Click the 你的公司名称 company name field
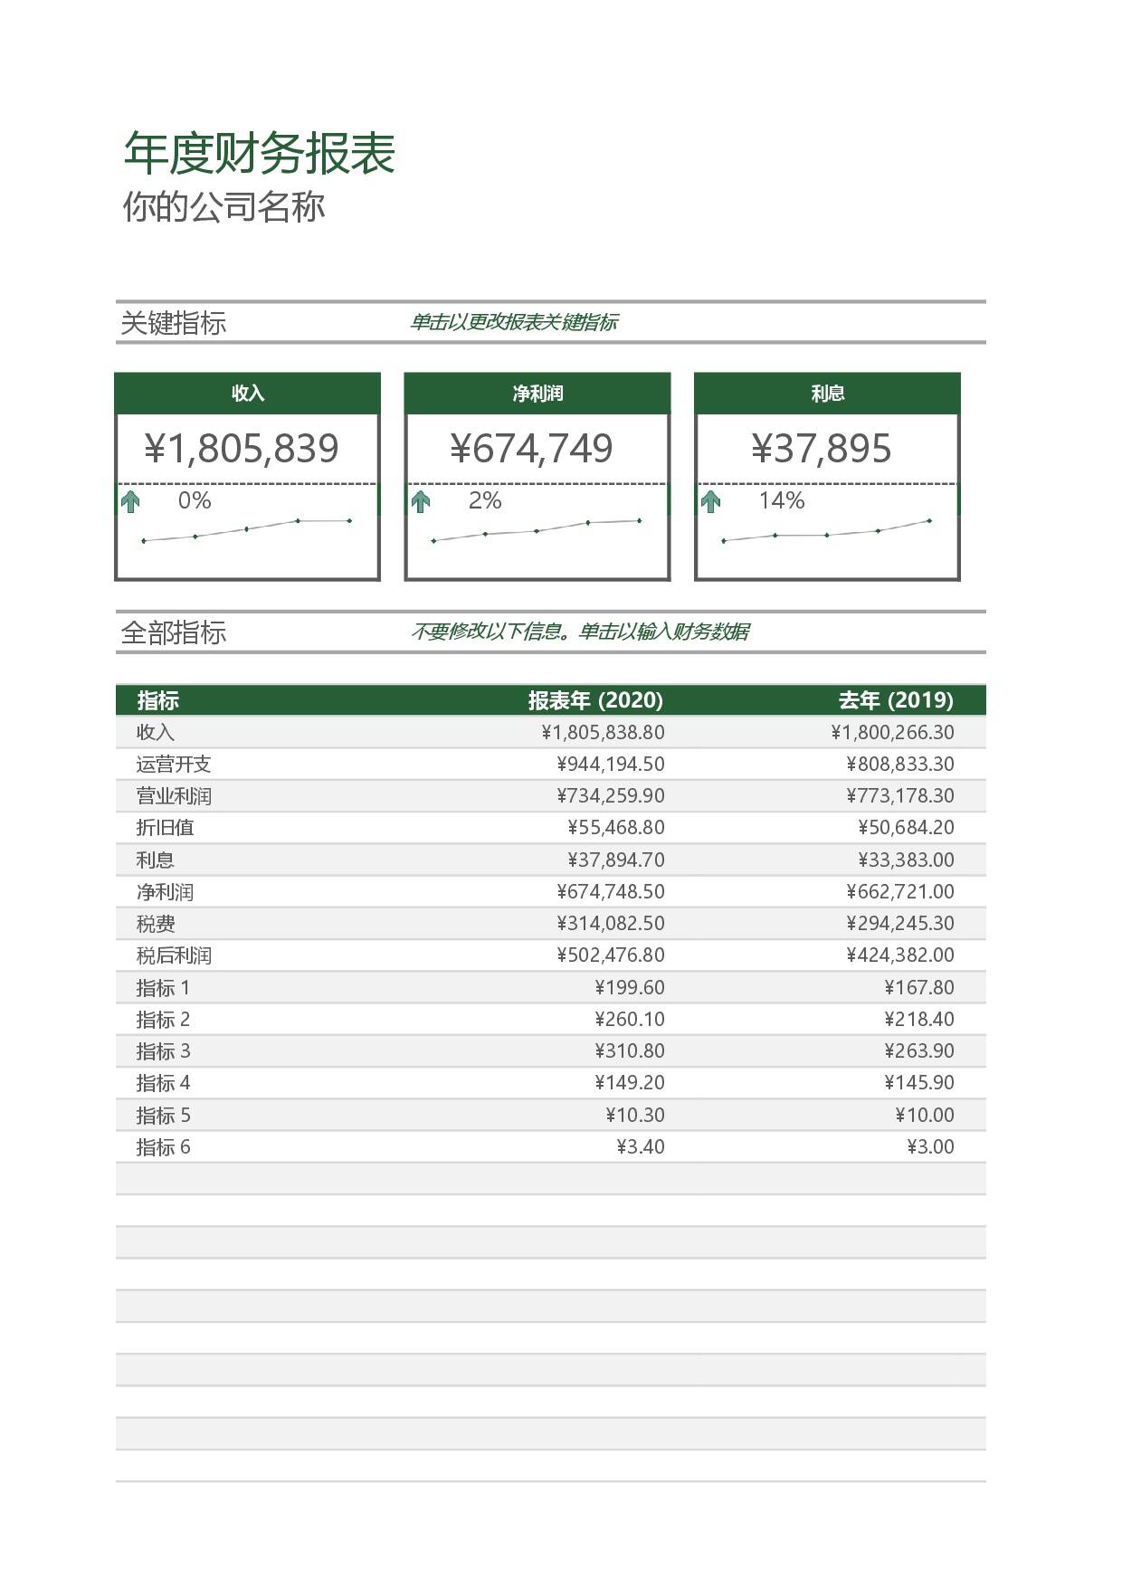The height and width of the screenshot is (1587, 1122). (223, 207)
